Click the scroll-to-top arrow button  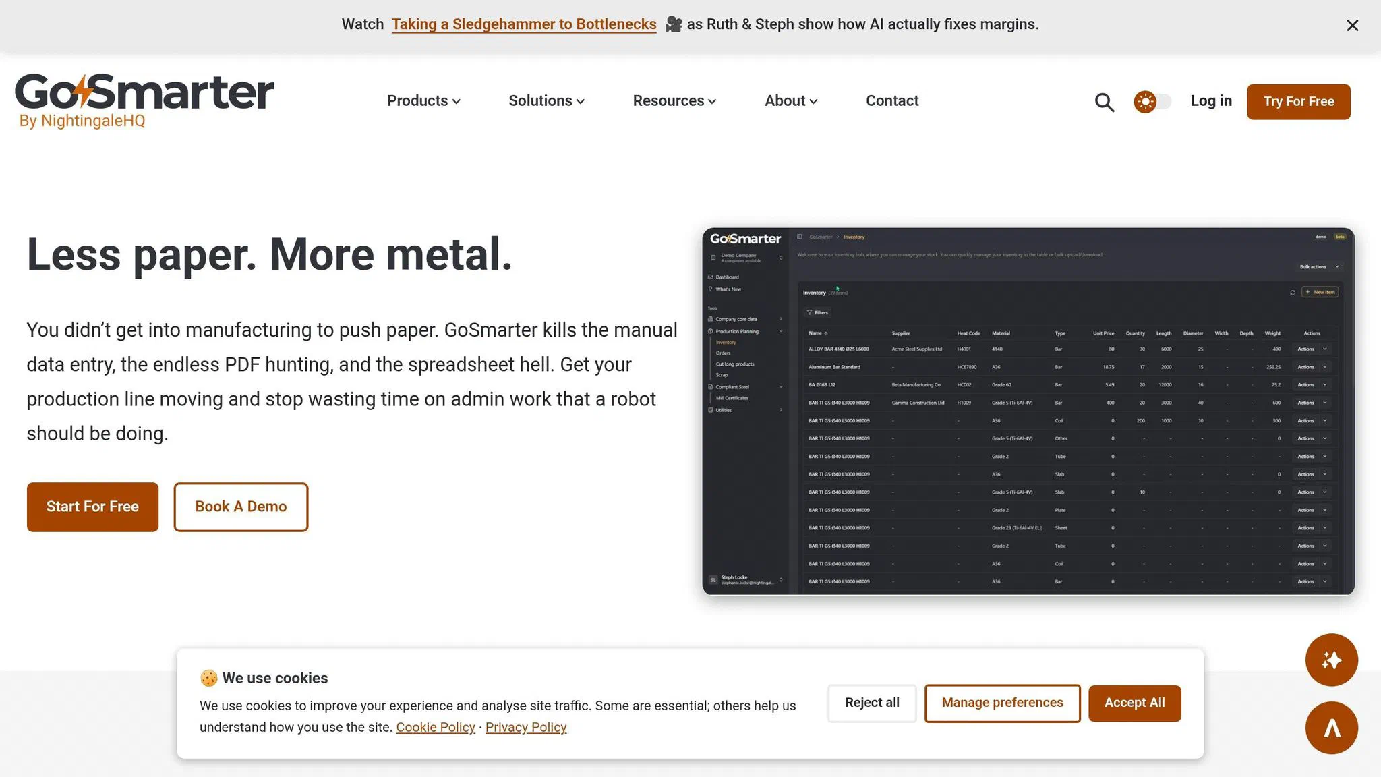coord(1331,728)
